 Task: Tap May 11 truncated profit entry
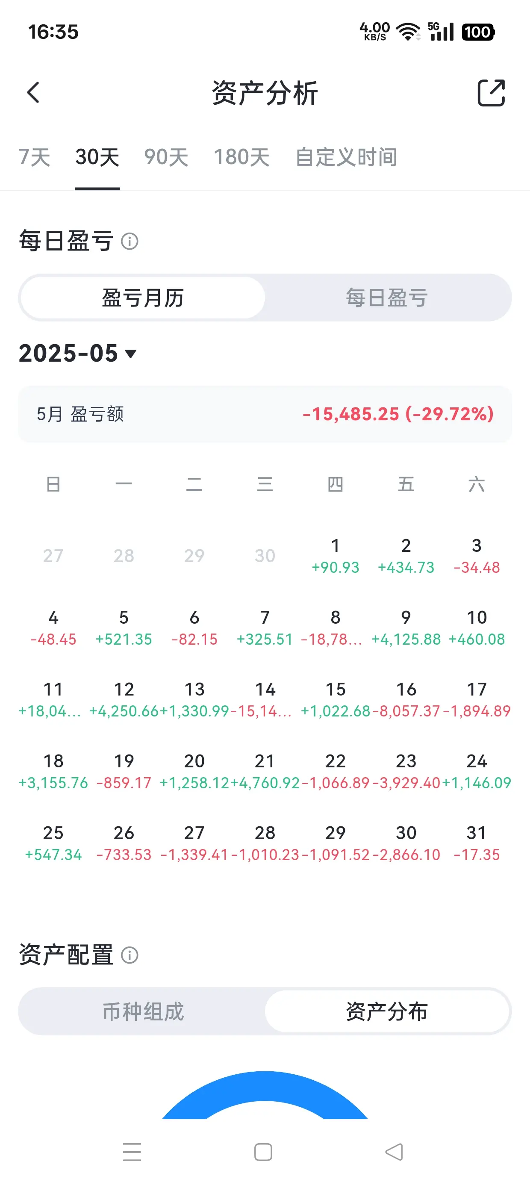coord(53,700)
